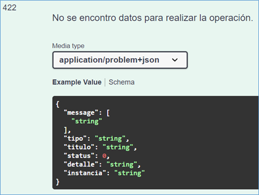This screenshot has width=259, height=195.
Task: Click the "message" key in the JSON example
Action: tap(81, 112)
